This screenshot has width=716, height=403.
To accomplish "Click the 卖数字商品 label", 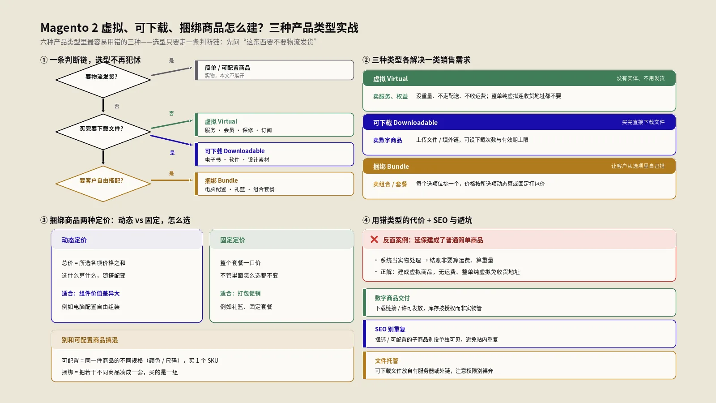I will pyautogui.click(x=388, y=140).
